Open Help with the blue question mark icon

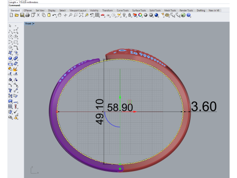tap(189, 15)
